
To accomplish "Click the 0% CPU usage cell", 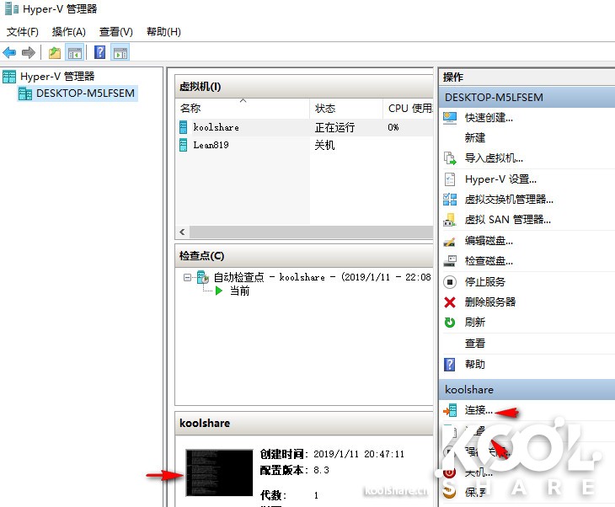I will pos(393,127).
